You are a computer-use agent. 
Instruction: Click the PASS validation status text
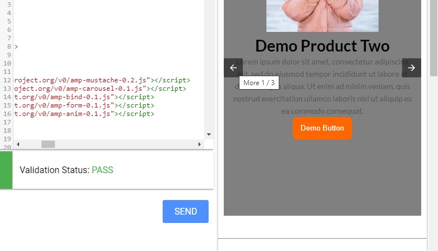[103, 170]
